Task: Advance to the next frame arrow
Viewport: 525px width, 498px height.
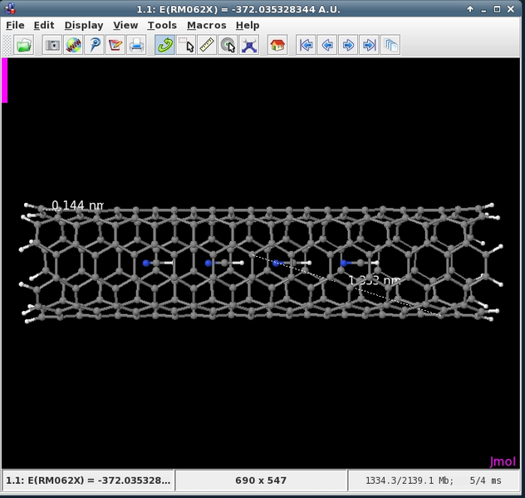Action: tap(348, 45)
